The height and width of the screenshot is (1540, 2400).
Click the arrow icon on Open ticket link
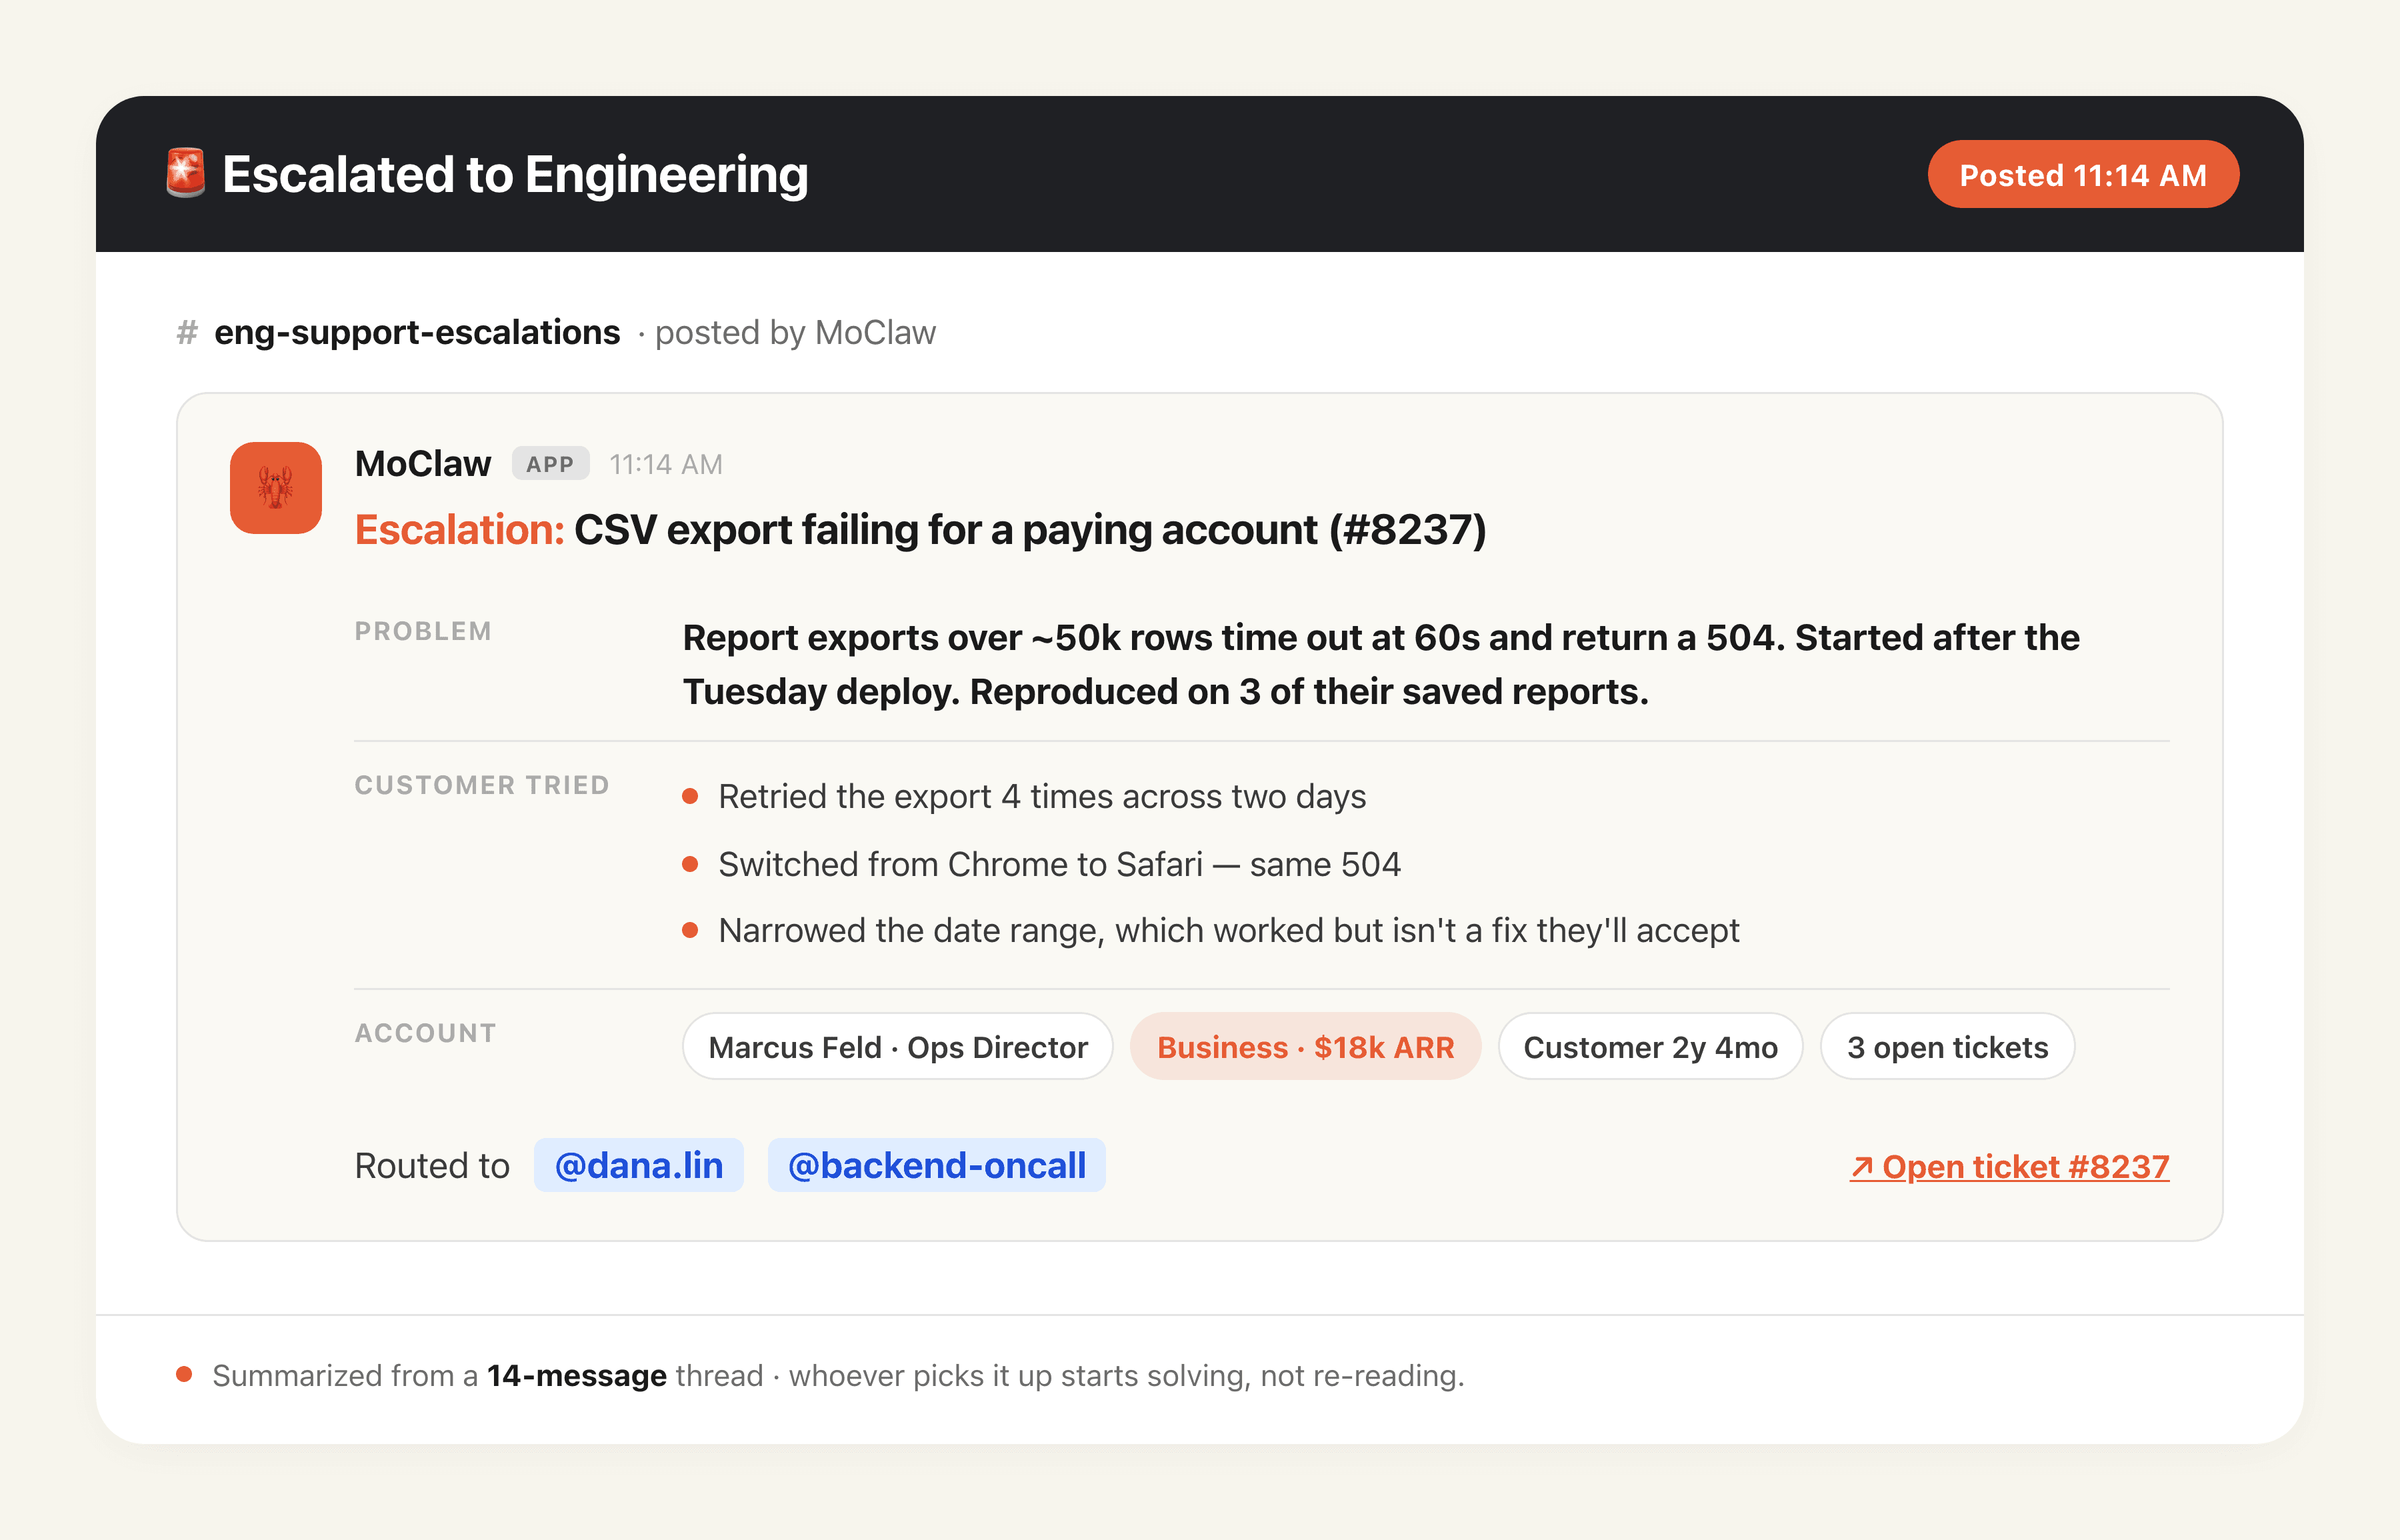coord(1861,1167)
